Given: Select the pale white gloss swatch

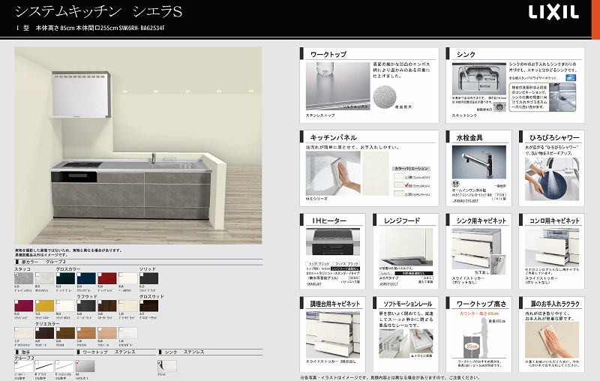Looking at the screenshot, I should pos(127,278).
